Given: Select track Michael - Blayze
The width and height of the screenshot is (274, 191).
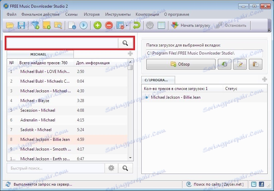Looking at the screenshot, I should click(67, 101).
